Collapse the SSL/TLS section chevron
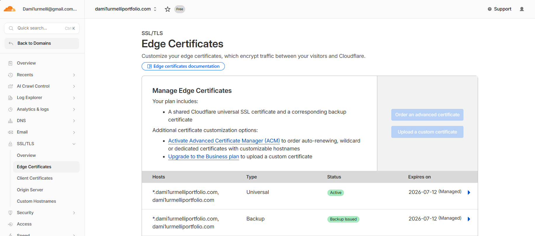 pyautogui.click(x=74, y=144)
